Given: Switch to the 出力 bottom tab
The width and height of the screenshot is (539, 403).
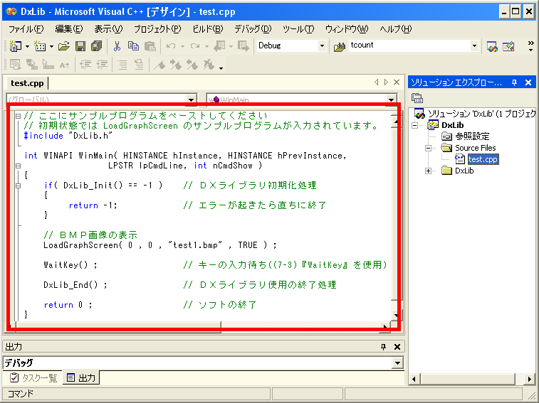Looking at the screenshot, I should pos(80,378).
